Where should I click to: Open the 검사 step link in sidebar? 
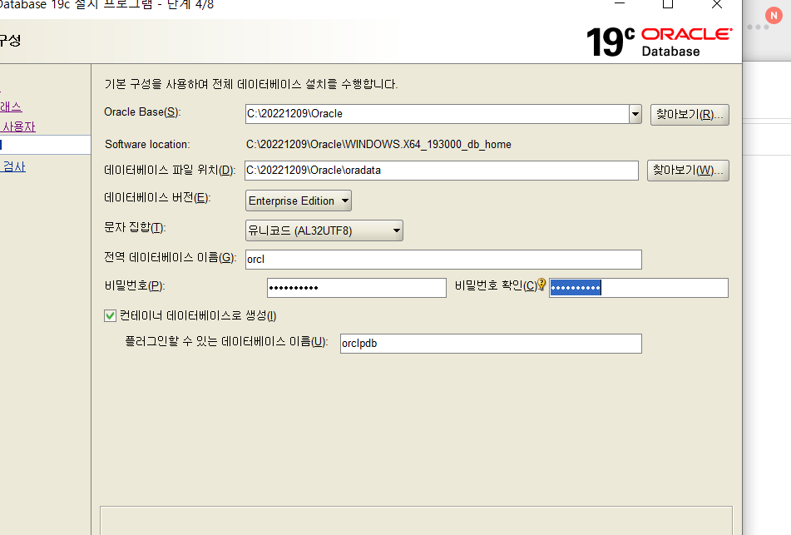pos(14,166)
